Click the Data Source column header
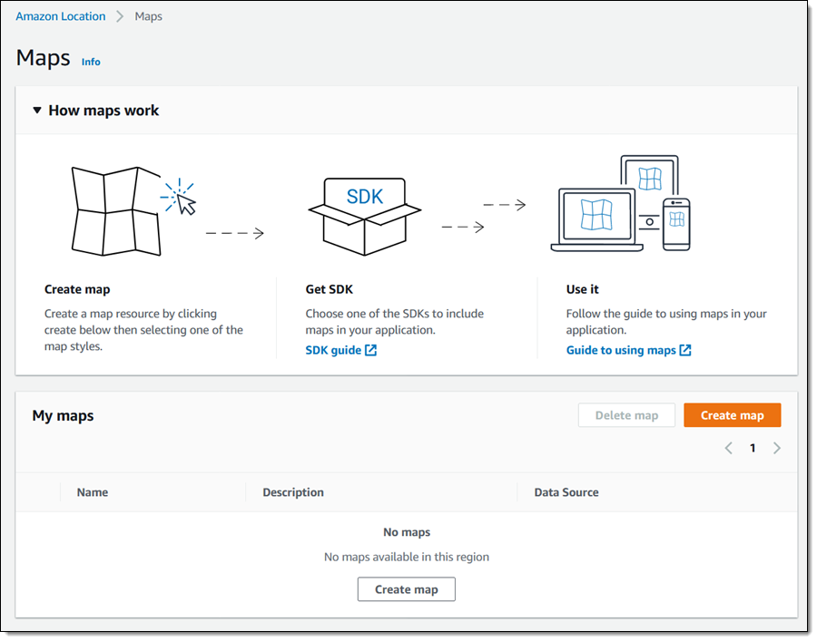The width and height of the screenshot is (817, 641). [x=566, y=492]
